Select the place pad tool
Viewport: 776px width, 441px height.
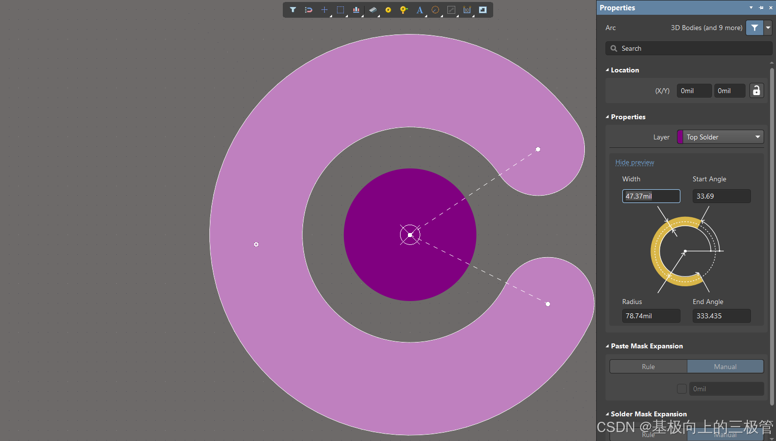[x=388, y=10]
